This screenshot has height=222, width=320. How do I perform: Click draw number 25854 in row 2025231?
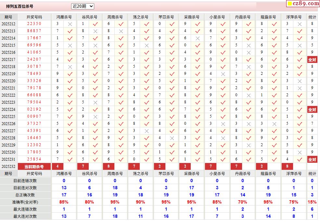coord(34,159)
